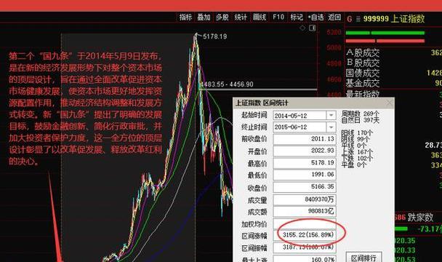Close the 区间统计 dialog
Viewport: 442px width, 262px height.
coord(389,103)
